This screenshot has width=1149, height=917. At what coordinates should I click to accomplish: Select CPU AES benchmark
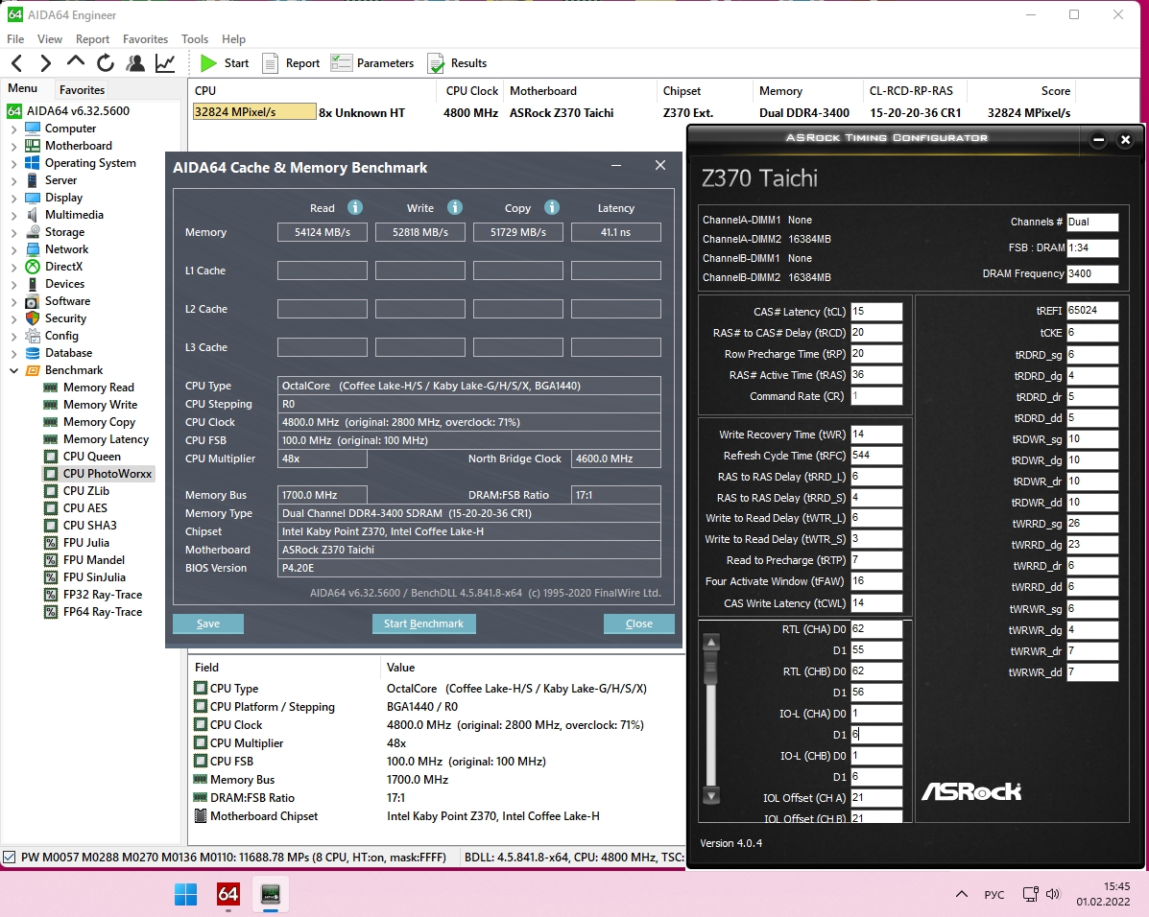85,508
